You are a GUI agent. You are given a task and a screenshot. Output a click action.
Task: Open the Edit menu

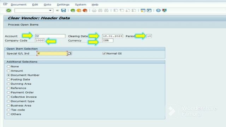coord(35,5)
